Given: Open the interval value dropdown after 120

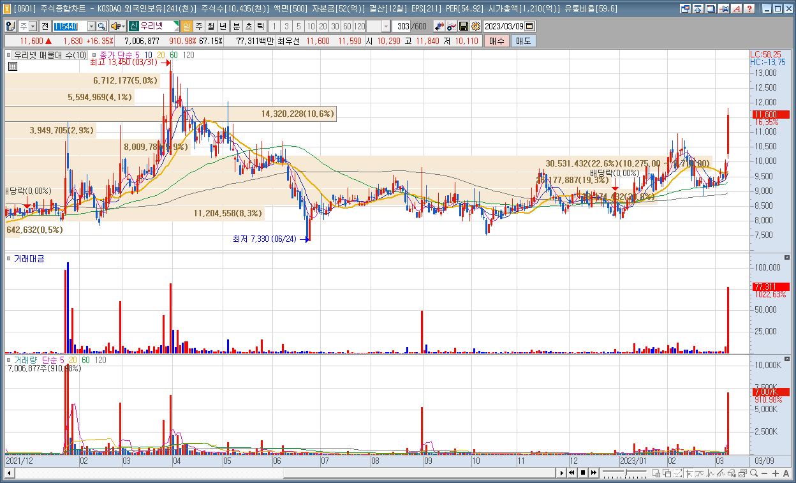Looking at the screenshot, I should coord(386,26).
